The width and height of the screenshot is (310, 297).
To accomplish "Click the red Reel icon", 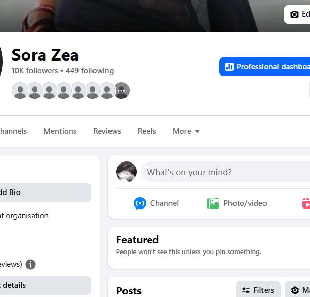I will 306,203.
